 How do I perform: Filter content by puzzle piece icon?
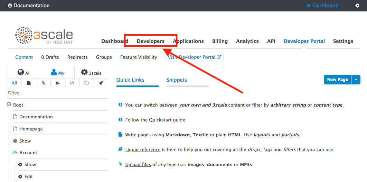click(58, 83)
